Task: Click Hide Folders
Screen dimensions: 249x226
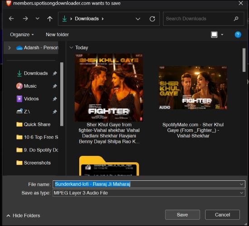Action: click(24, 215)
